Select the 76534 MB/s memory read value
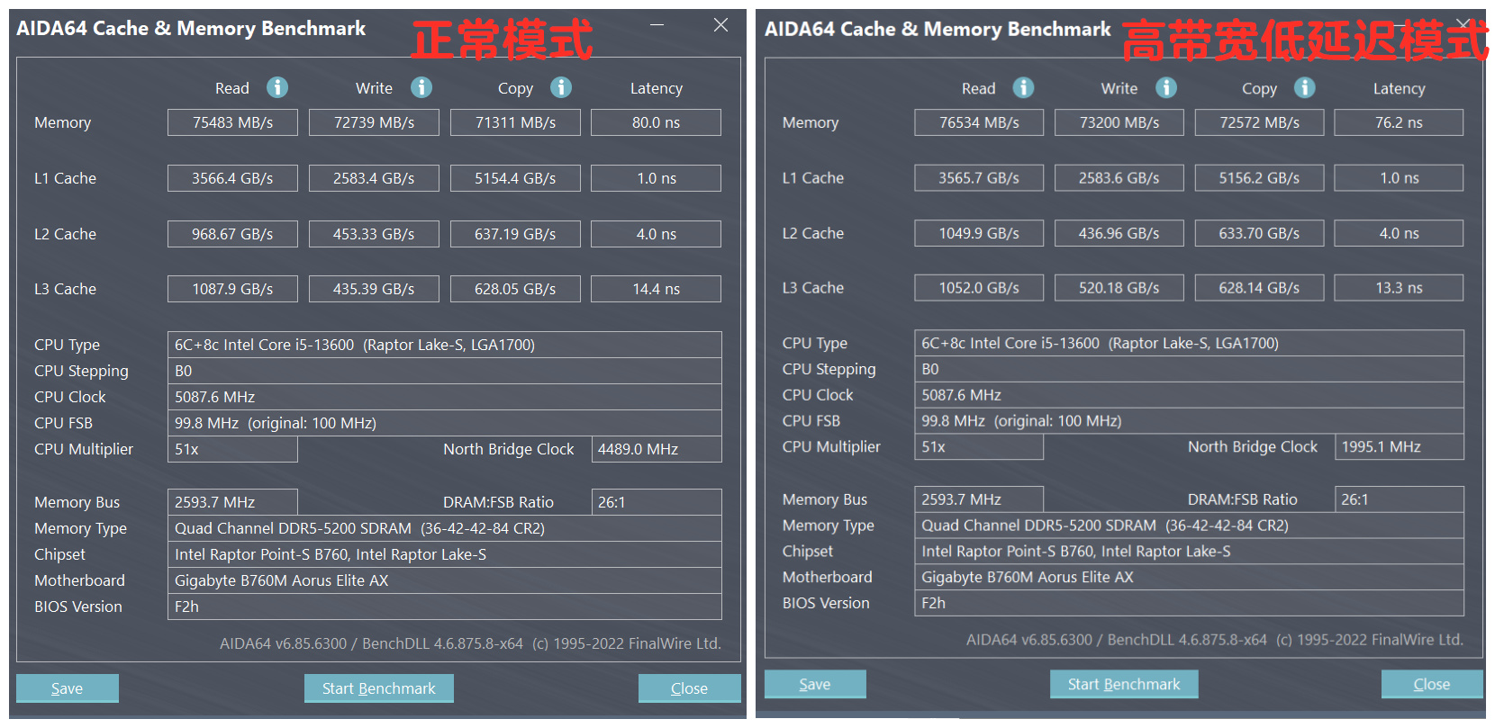 pyautogui.click(x=979, y=122)
